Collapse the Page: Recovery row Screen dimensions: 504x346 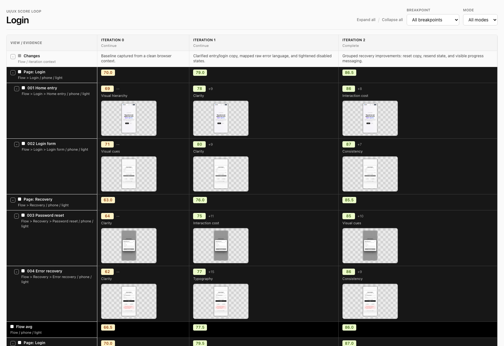[x=13, y=200]
